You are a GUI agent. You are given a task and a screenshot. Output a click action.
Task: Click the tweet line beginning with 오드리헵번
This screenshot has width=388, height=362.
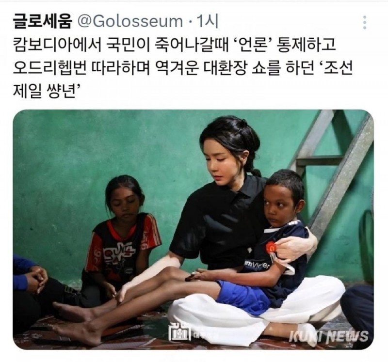tap(183, 67)
